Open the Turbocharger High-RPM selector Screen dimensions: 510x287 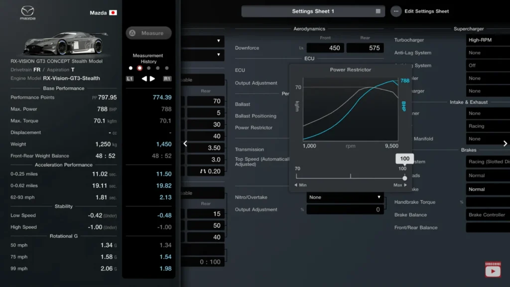pyautogui.click(x=488, y=40)
